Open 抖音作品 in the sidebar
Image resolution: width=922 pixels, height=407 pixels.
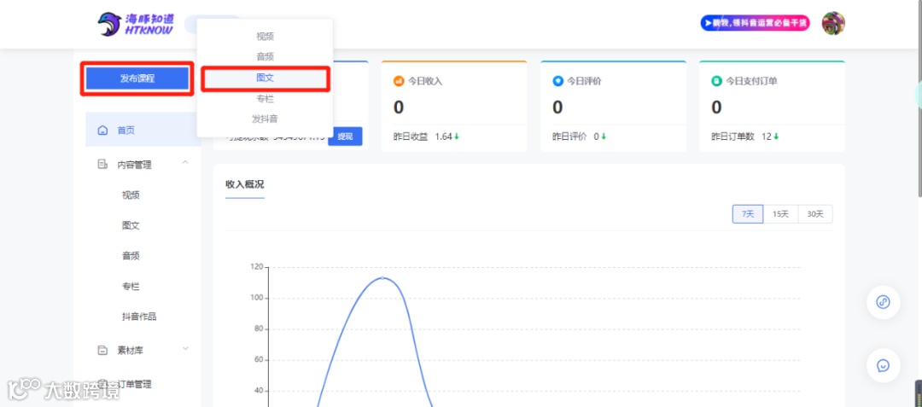coord(139,317)
